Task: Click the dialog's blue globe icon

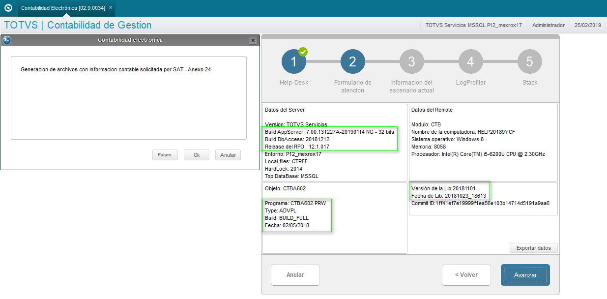Action: click(7, 40)
